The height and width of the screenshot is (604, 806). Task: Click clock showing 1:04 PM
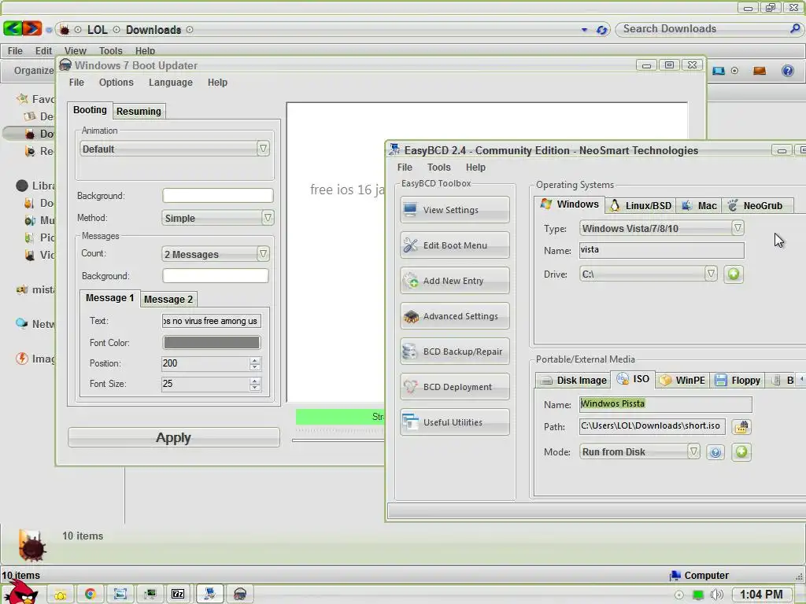coord(761,595)
